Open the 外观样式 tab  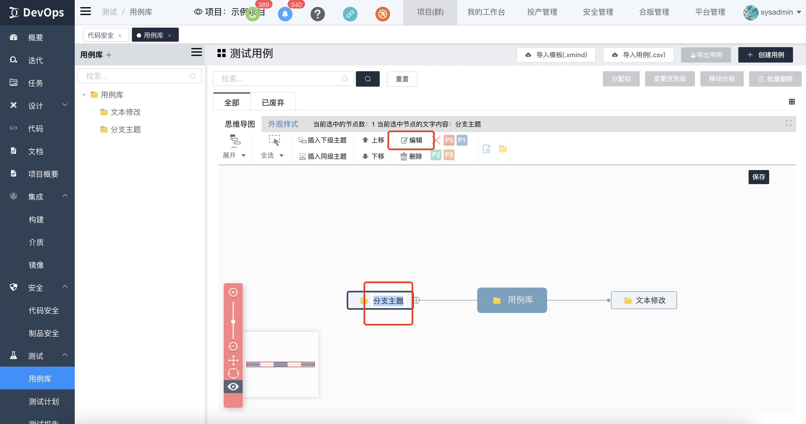tap(283, 124)
